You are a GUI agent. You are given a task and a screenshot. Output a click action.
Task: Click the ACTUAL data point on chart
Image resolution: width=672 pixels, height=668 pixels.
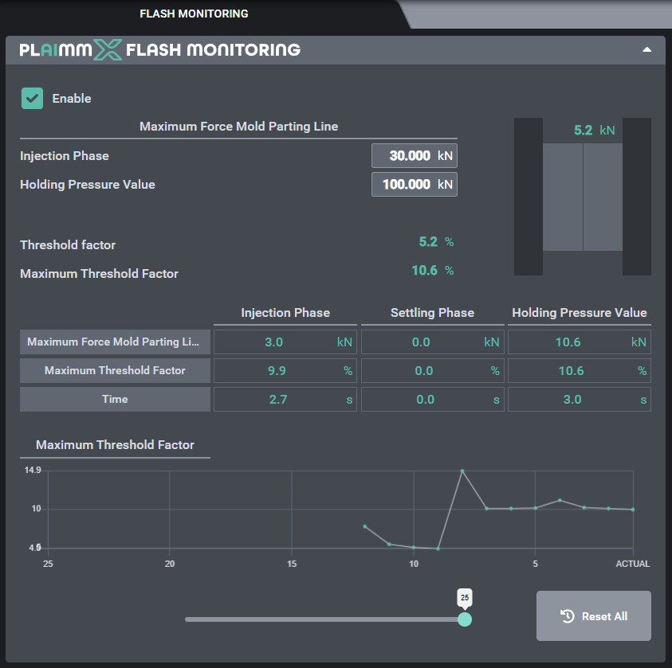tap(633, 510)
